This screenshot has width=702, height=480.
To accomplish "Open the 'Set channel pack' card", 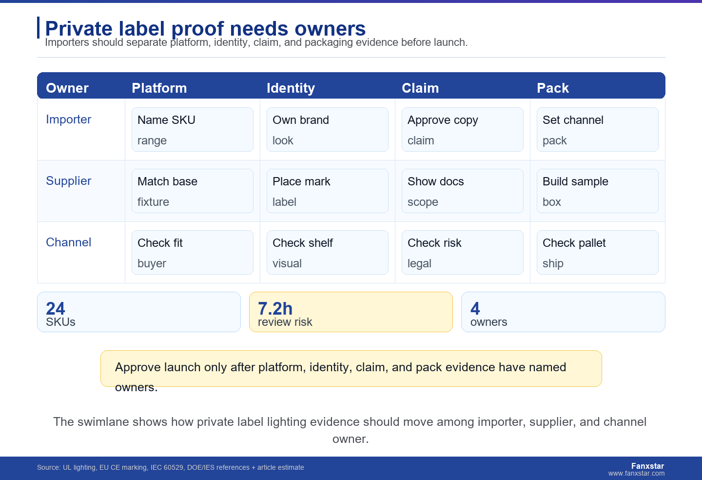I will (x=598, y=130).
